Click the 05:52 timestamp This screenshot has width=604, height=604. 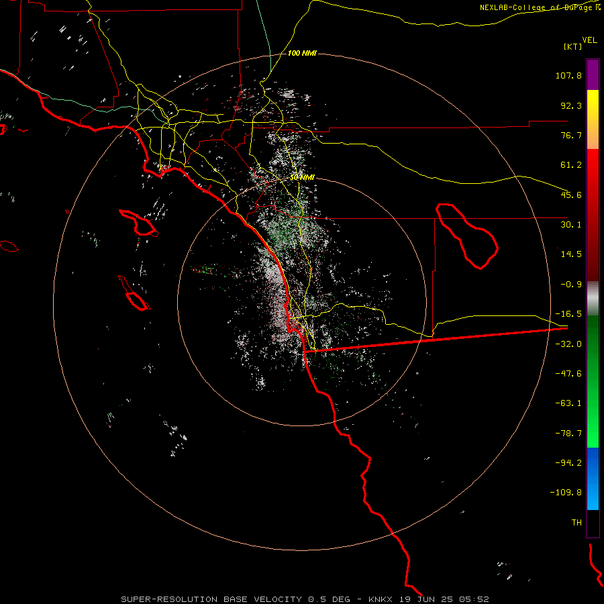coord(474,599)
